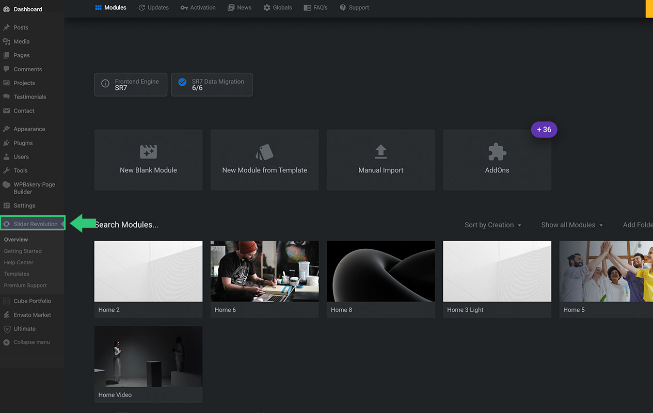653x413 pixels.
Task: Expand the Sort by Creation dropdown
Action: (x=492, y=225)
